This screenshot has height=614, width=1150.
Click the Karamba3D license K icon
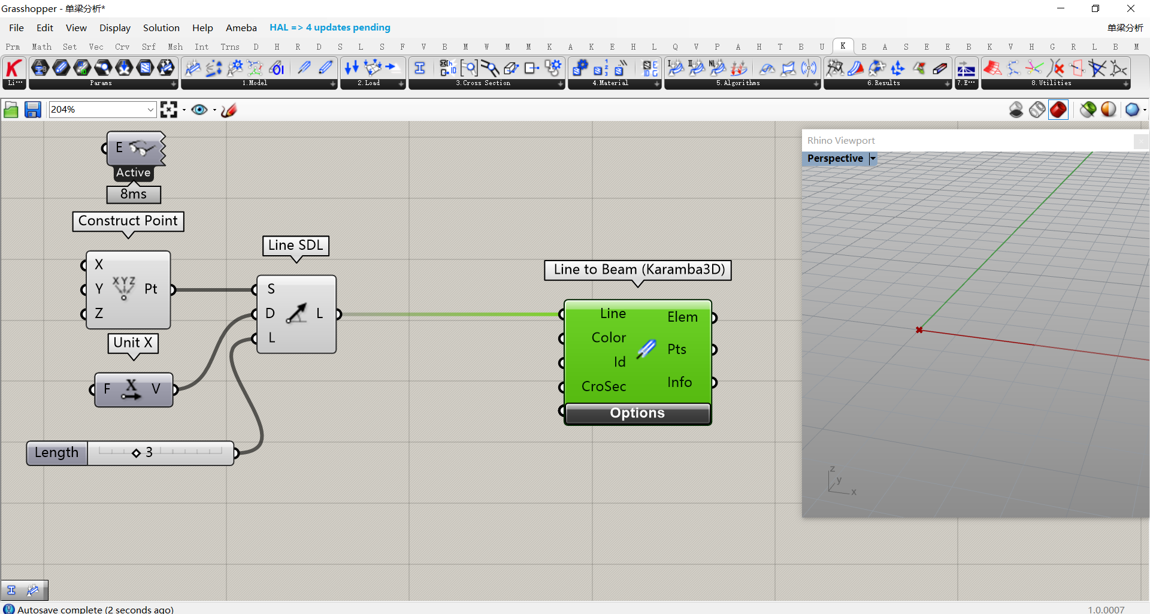(x=14, y=68)
